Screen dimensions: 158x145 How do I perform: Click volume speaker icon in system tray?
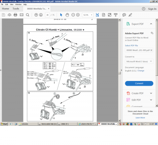point(124,124)
